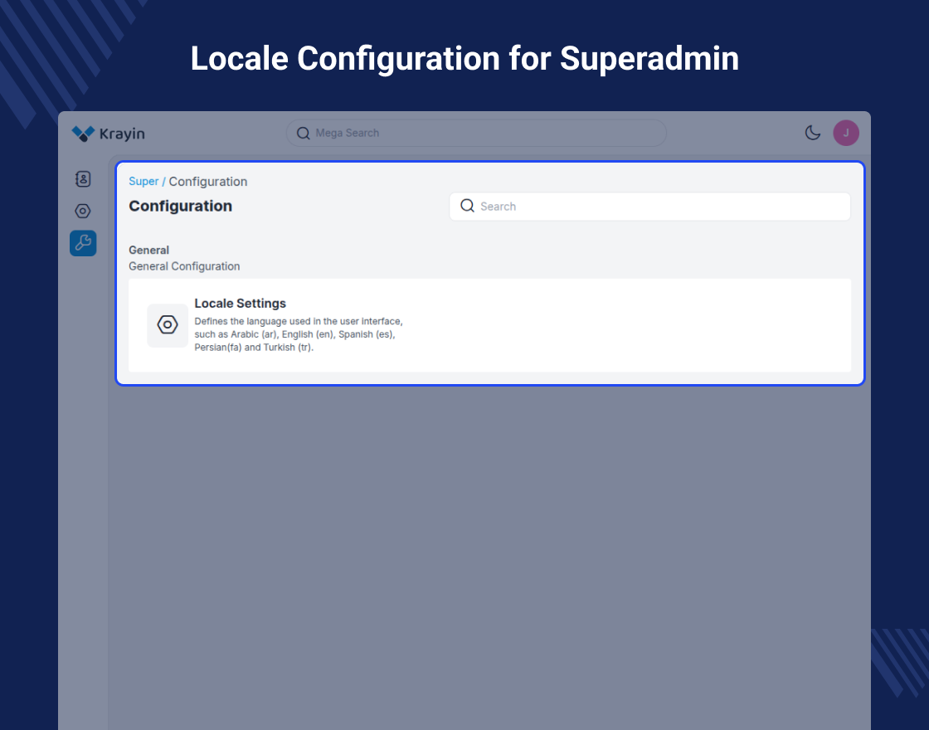Click the Krayin logo mark
The height and width of the screenshot is (730, 929).
click(x=83, y=134)
